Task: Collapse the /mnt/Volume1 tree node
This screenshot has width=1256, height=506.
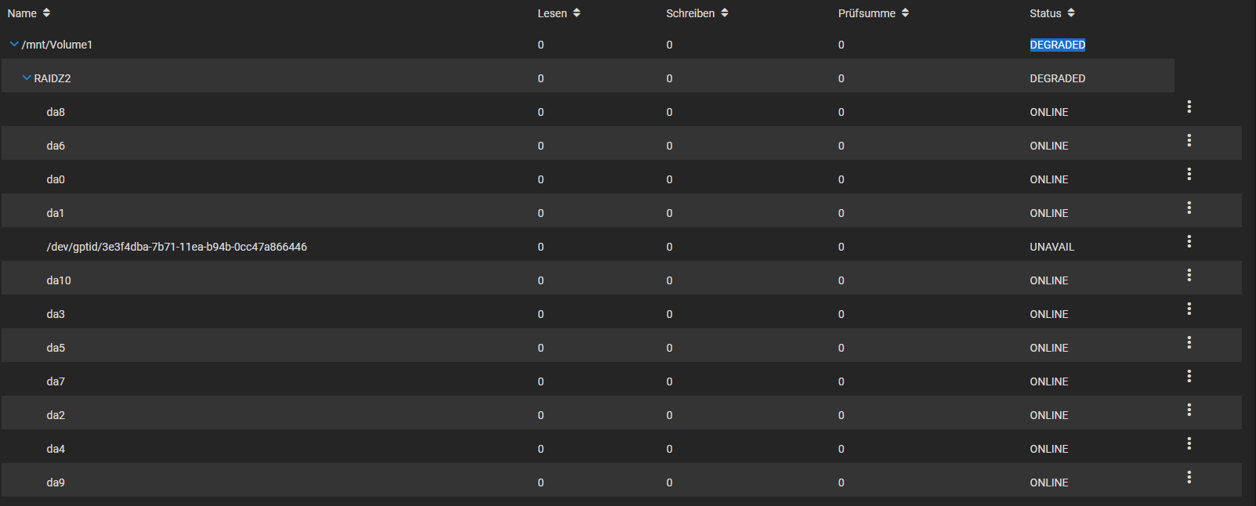Action: tap(14, 45)
